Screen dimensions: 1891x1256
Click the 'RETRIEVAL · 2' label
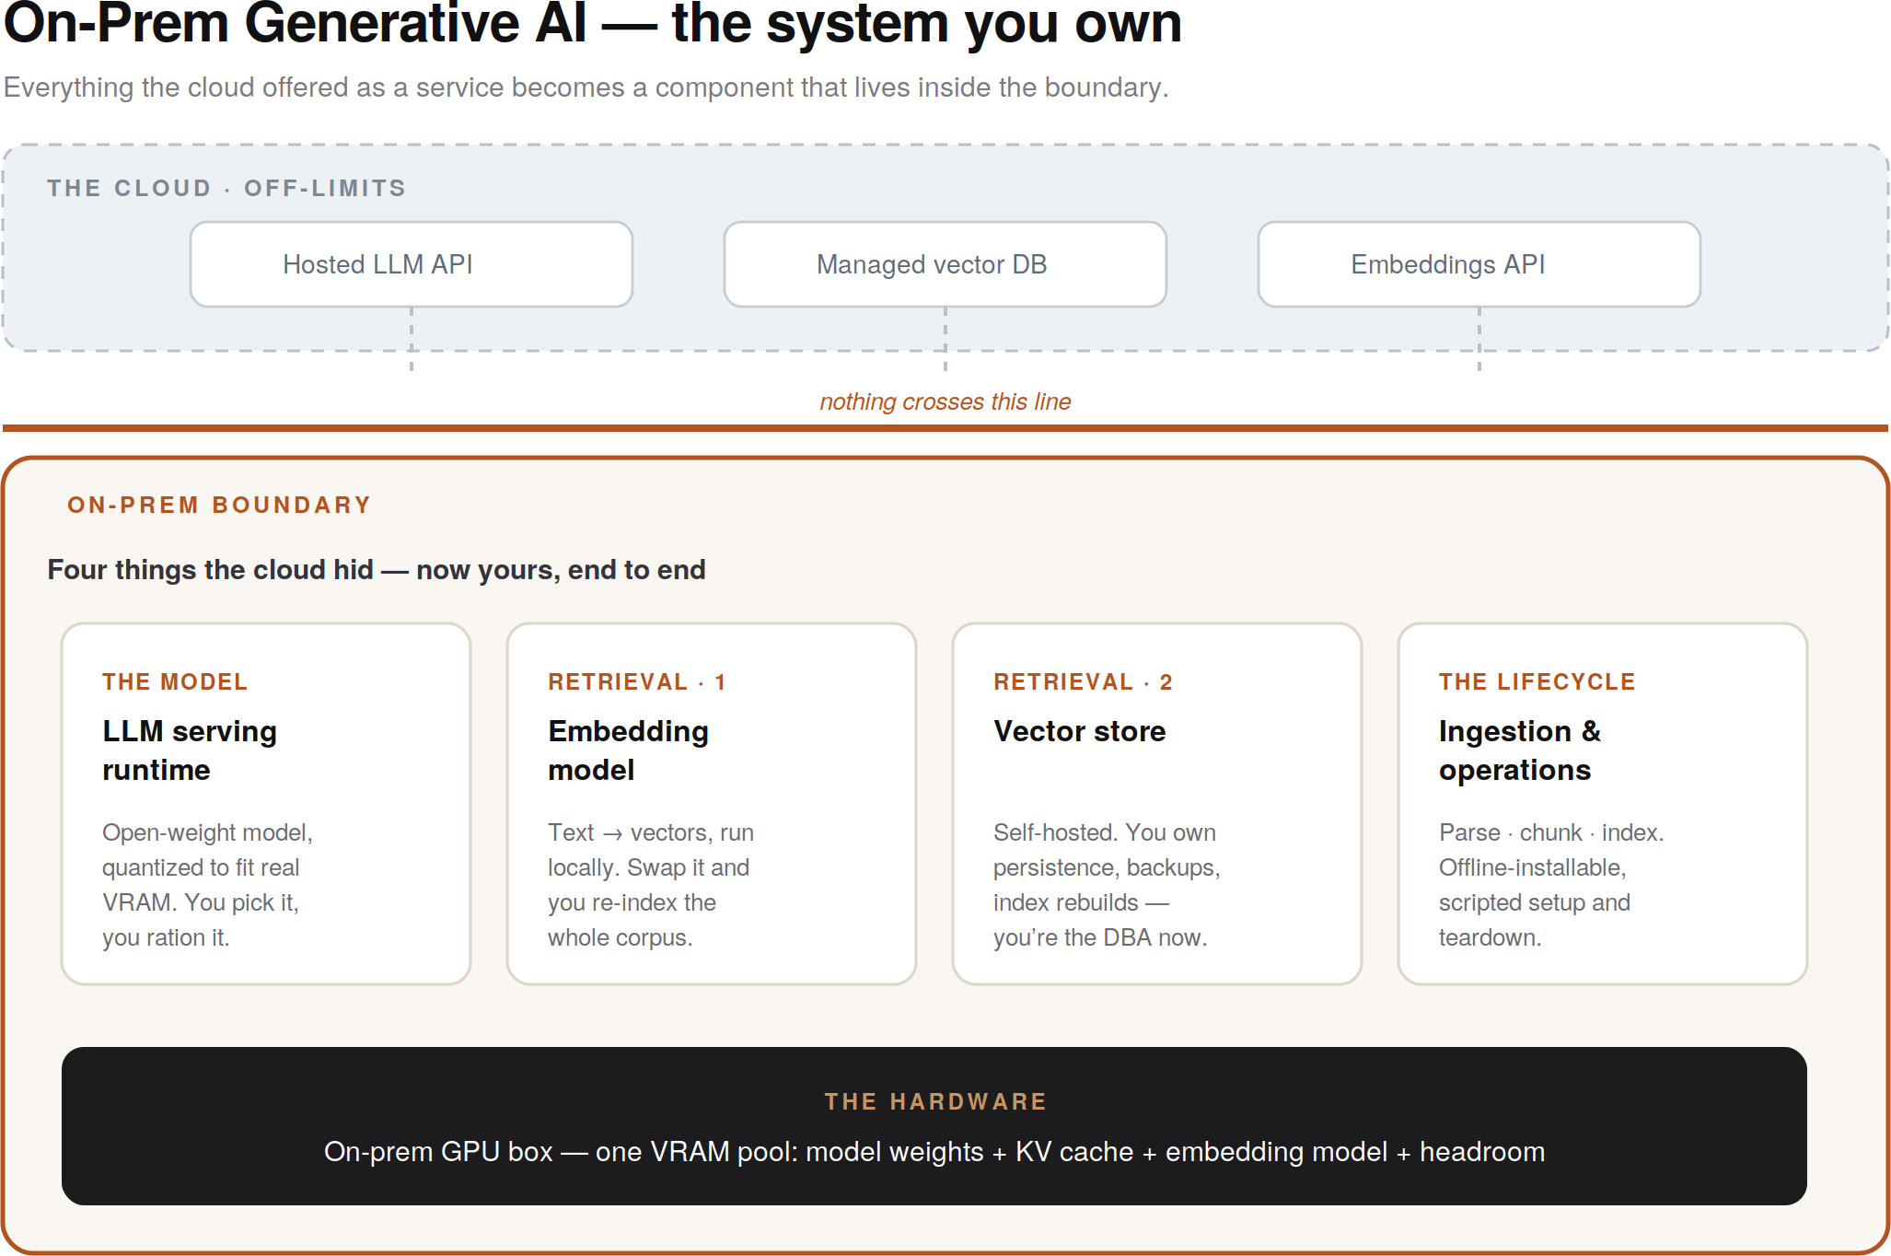(1083, 681)
